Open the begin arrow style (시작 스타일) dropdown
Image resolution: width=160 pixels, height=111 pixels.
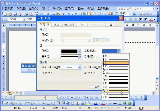point(80,67)
